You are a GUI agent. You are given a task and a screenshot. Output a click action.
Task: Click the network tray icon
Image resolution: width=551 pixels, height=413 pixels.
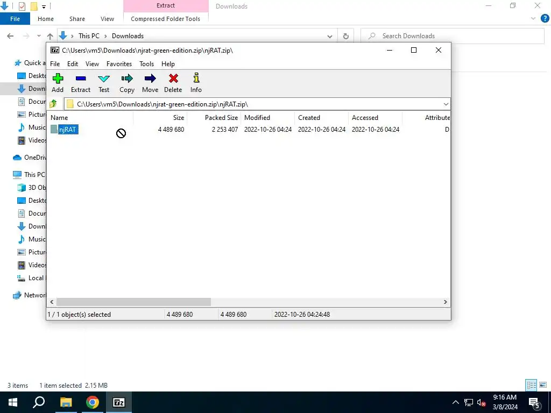(469, 402)
